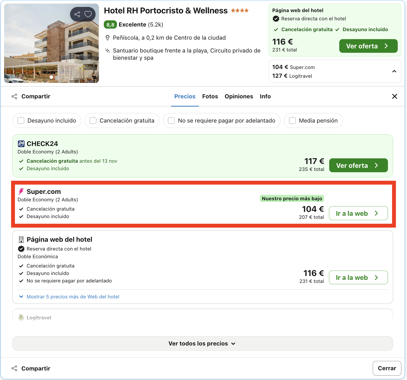Switch to the Precios tab
This screenshot has height=380, width=407.
[x=185, y=96]
